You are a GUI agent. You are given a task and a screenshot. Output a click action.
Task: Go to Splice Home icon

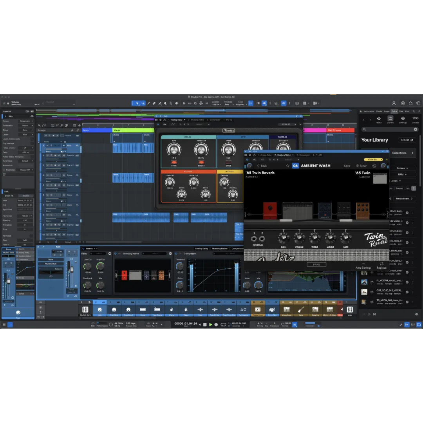379,119
